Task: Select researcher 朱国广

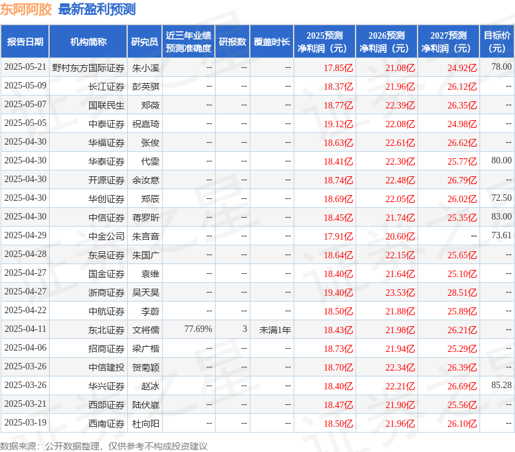Action: [x=145, y=256]
